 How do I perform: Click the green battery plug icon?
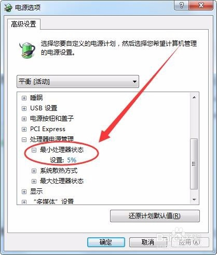(x=27, y=50)
